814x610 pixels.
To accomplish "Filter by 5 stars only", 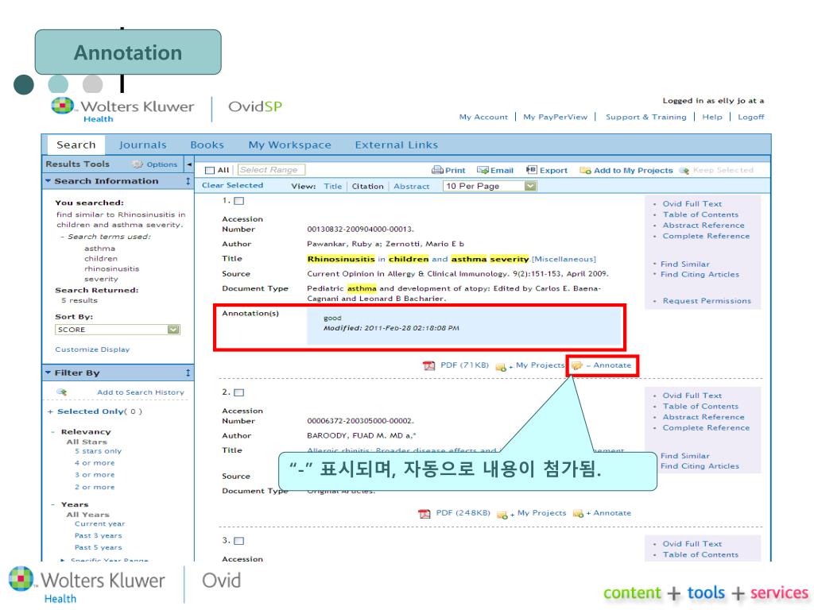I will pos(98,451).
